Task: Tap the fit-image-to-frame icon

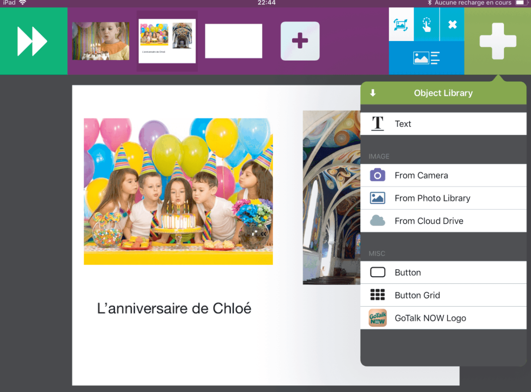Action: click(401, 24)
